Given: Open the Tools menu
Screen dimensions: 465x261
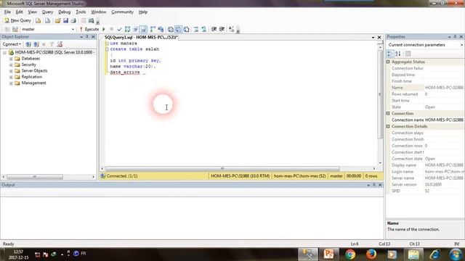Looking at the screenshot, I should (x=81, y=12).
